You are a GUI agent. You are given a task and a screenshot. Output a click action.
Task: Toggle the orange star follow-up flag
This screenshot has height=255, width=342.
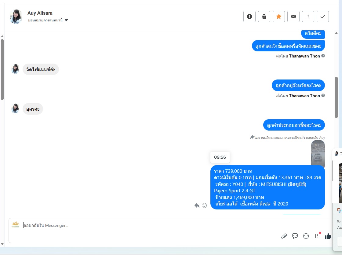pos(279,17)
